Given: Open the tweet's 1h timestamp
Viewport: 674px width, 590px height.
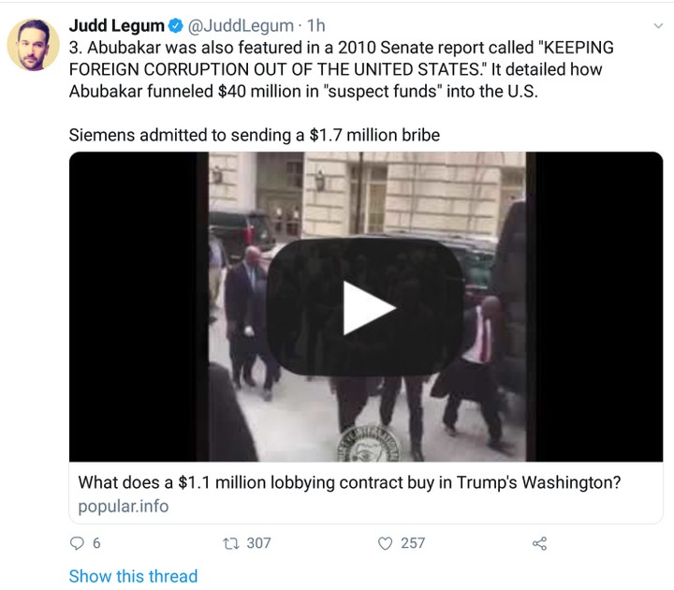Looking at the screenshot, I should click(x=316, y=26).
